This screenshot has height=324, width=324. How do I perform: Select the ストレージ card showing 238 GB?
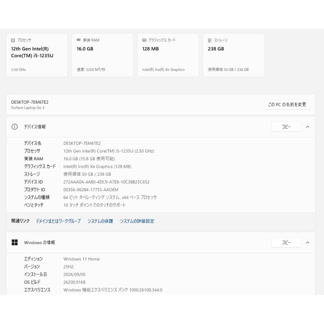click(234, 55)
